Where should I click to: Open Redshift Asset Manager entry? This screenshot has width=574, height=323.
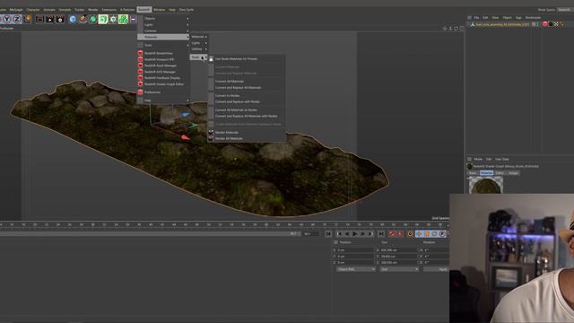pyautogui.click(x=163, y=65)
